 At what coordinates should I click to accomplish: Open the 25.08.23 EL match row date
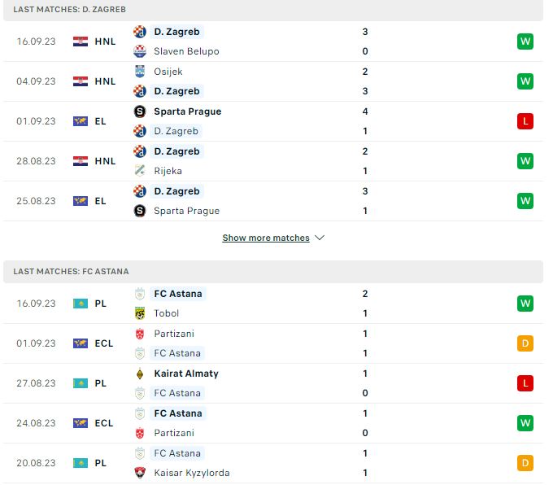pyautogui.click(x=36, y=201)
